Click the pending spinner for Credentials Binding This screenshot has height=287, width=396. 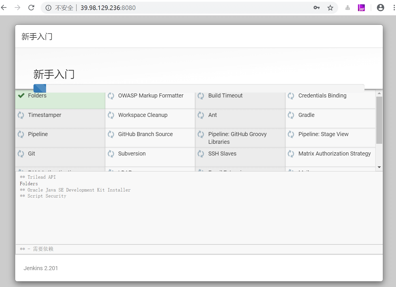click(x=291, y=96)
